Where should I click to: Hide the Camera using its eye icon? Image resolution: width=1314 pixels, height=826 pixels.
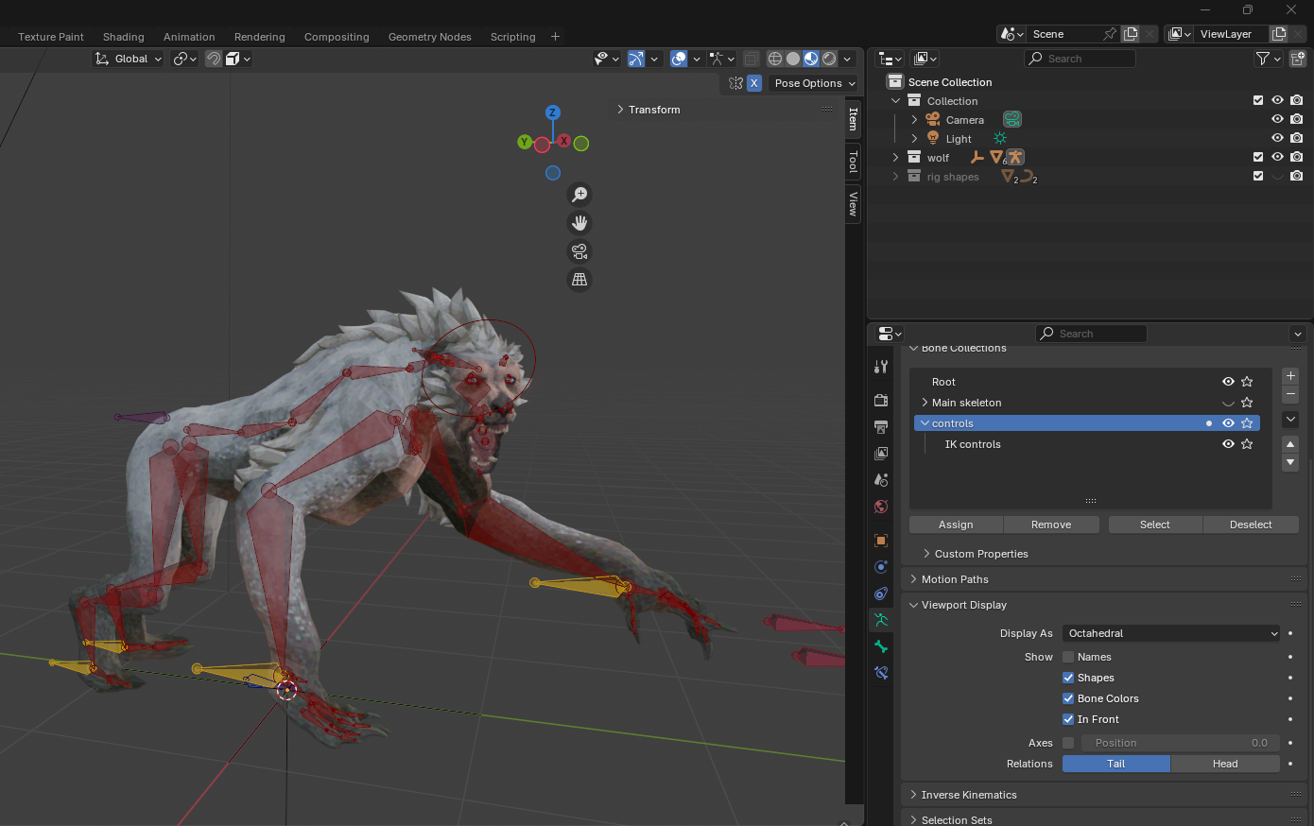click(1277, 119)
